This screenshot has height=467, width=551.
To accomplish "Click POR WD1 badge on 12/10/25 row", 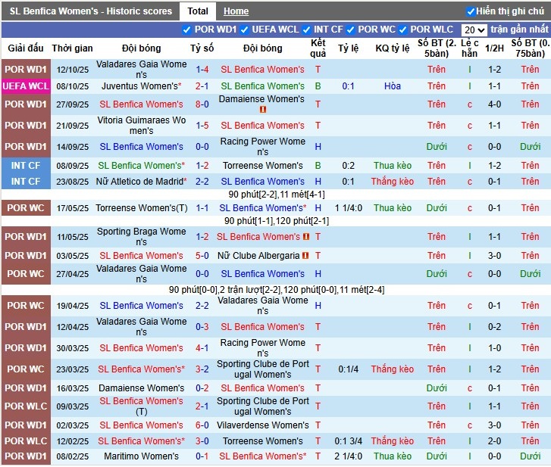I will click(25, 70).
